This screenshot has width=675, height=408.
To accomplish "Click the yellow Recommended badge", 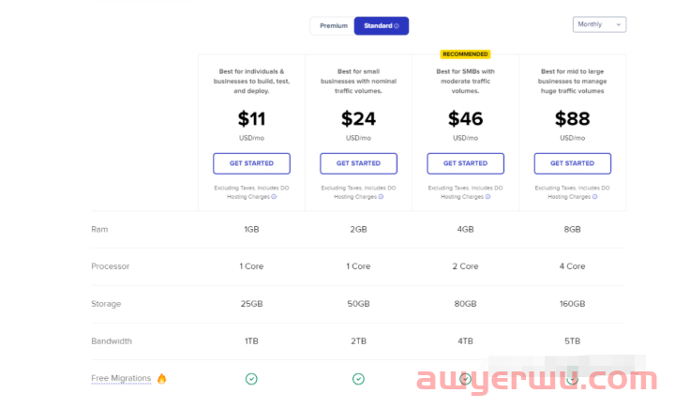I will (465, 54).
